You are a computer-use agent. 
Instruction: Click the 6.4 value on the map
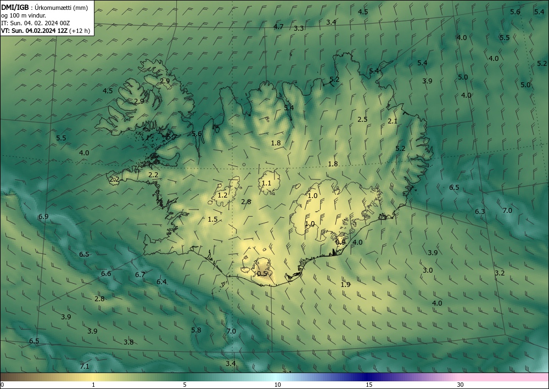[x=161, y=281]
